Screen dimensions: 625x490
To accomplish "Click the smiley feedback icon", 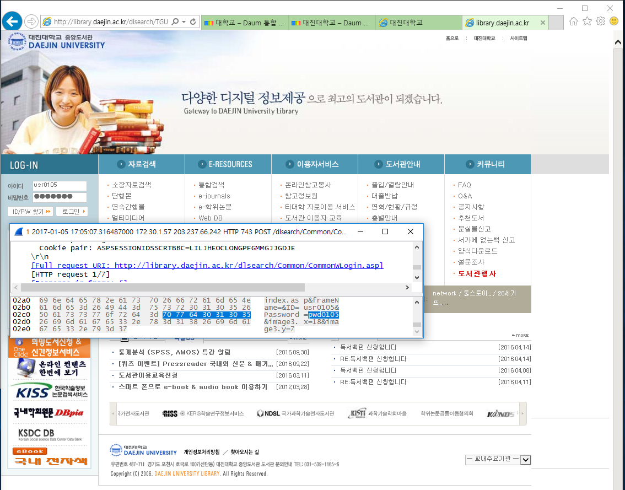I will [x=614, y=21].
